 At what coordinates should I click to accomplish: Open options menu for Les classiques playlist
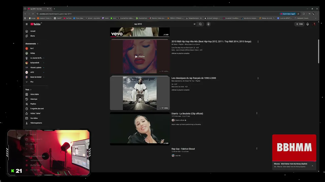tap(258, 78)
